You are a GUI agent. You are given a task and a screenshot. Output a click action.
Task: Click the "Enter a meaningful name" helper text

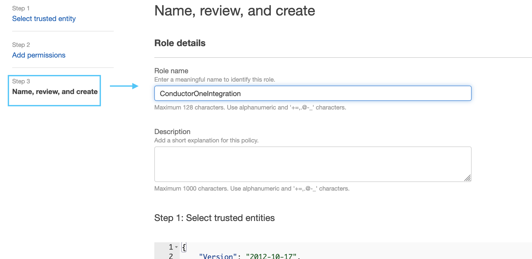(214, 79)
